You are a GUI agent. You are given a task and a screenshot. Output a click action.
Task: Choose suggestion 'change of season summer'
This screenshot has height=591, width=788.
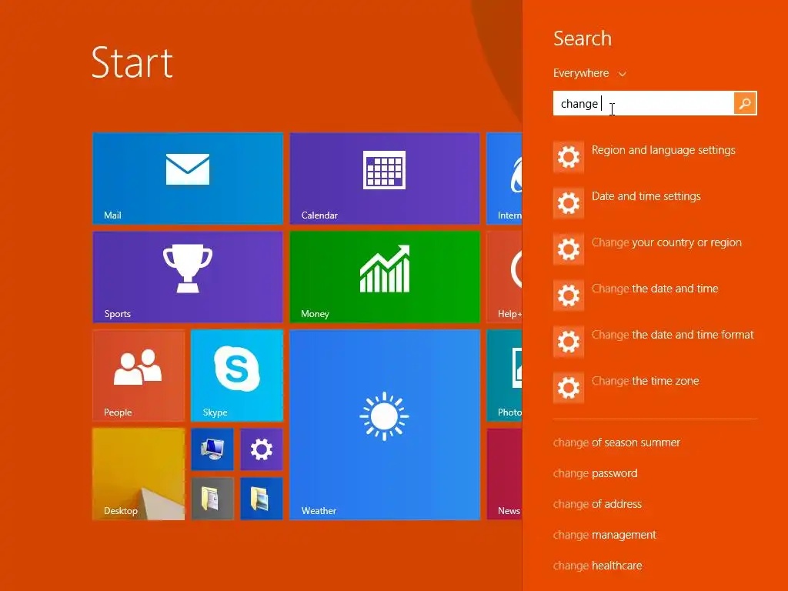tap(616, 442)
